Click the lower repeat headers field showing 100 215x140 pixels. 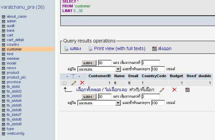158,103
